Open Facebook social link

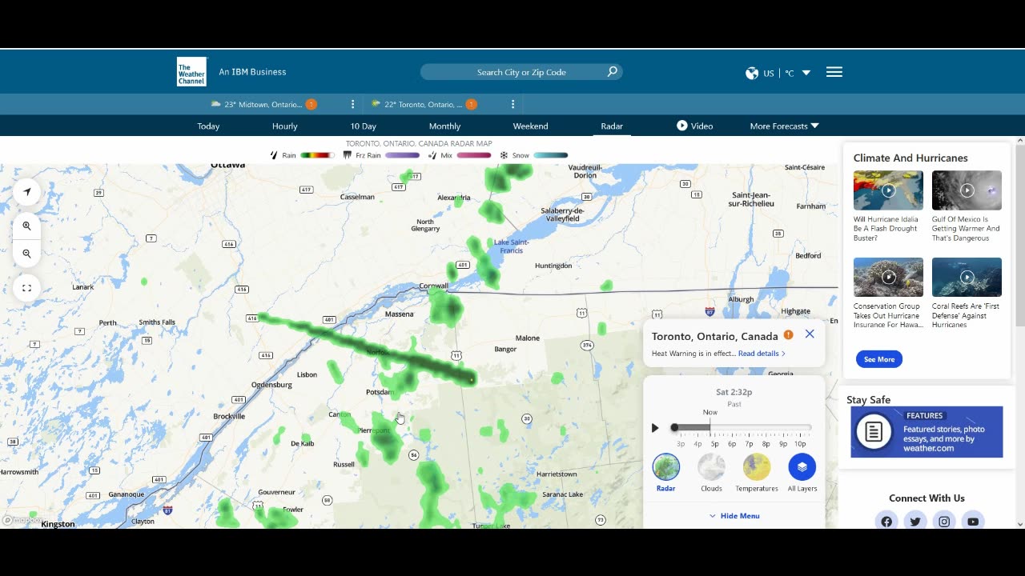(x=886, y=522)
